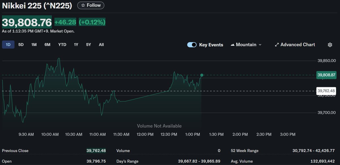Viewport: 340px width, 165px height.
Task: Expand the Mountain dropdown chevron
Action: pyautogui.click(x=260, y=45)
